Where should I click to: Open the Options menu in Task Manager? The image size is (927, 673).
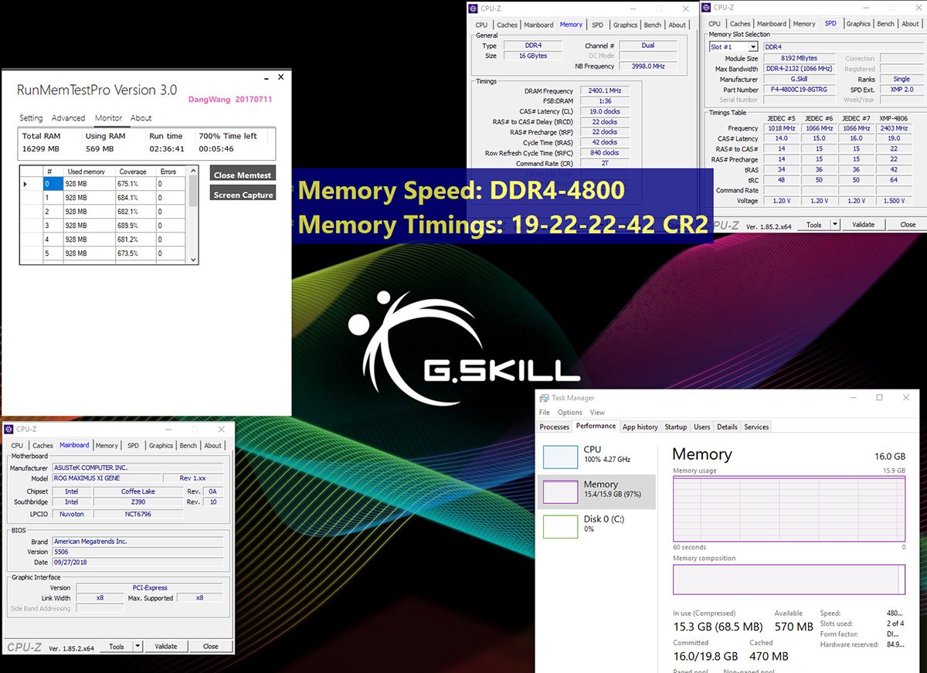pos(569,413)
